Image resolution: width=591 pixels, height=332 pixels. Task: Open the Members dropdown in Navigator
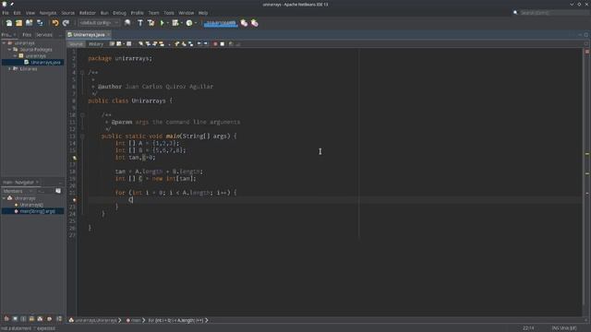click(17, 191)
